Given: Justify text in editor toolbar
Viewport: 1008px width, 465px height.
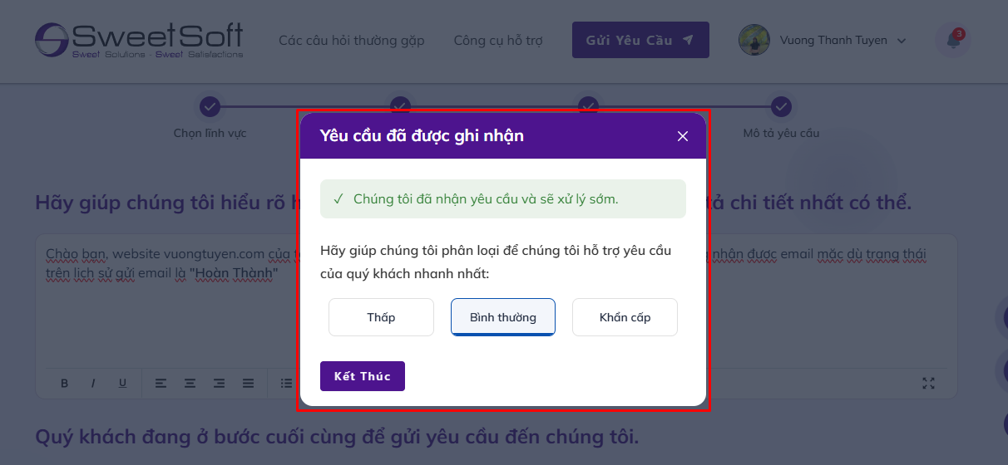Looking at the screenshot, I should [x=248, y=383].
